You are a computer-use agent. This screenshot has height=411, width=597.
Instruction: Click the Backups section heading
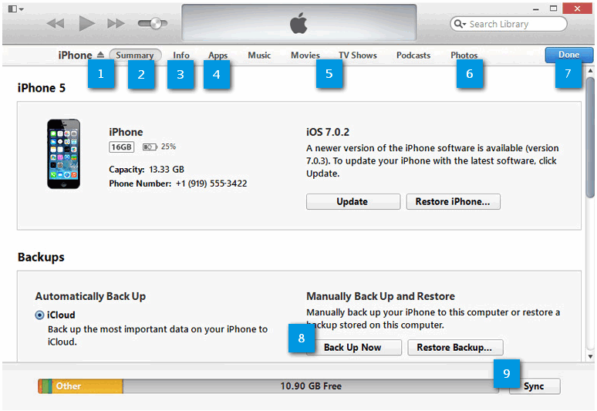[x=41, y=258]
